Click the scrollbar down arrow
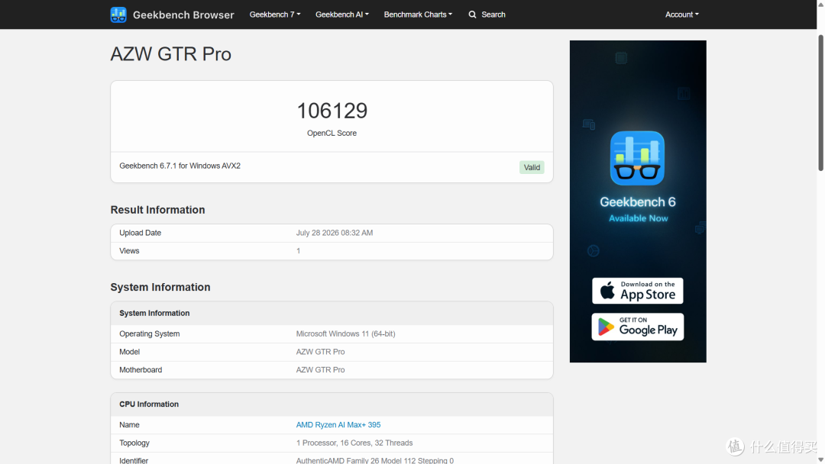 (x=820, y=459)
